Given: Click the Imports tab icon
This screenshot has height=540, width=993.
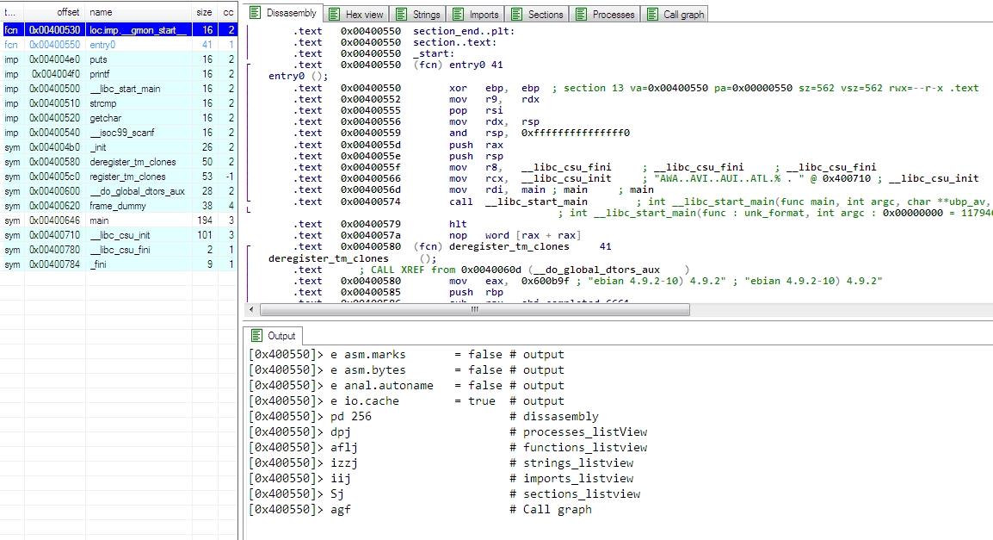Looking at the screenshot, I should tap(458, 15).
